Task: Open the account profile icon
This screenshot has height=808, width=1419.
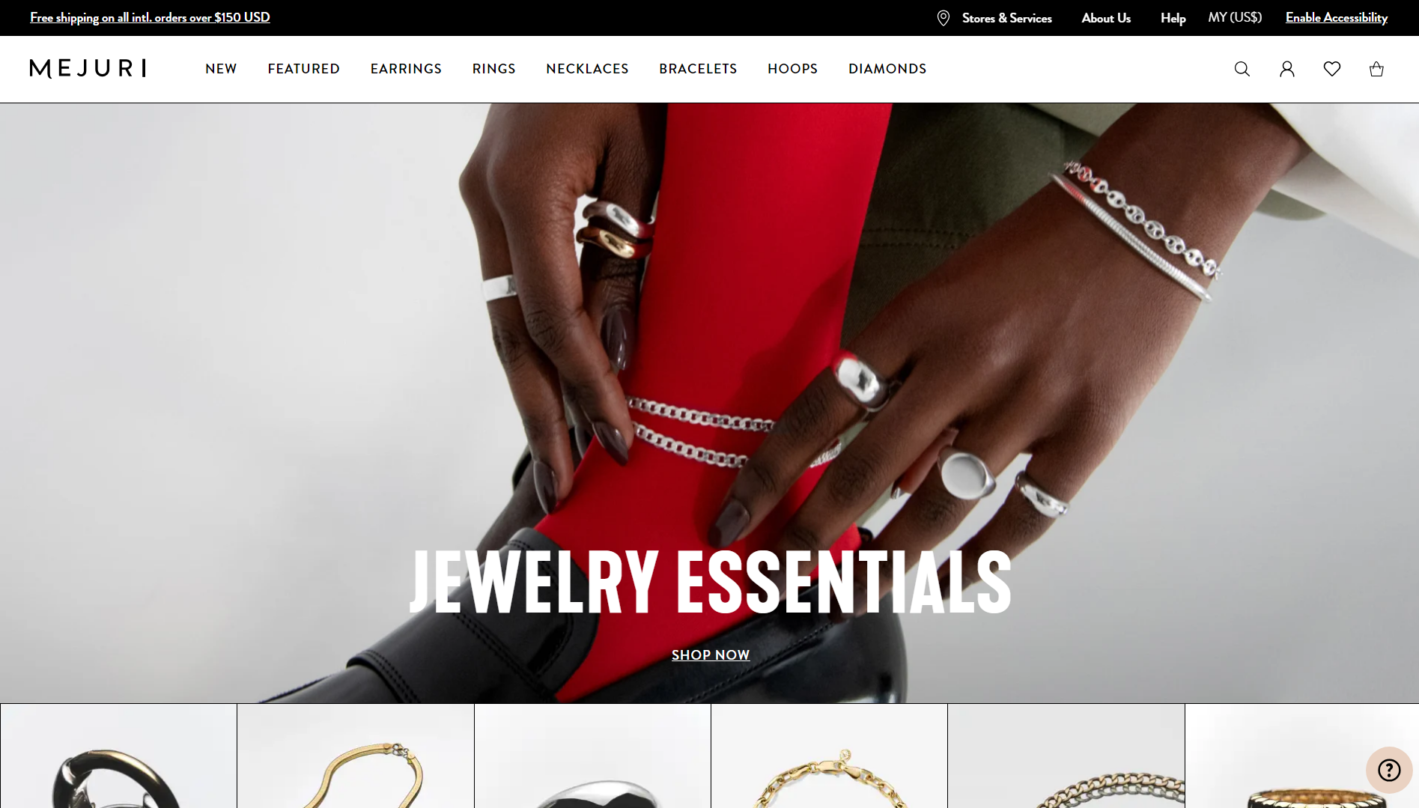Action: click(1286, 69)
